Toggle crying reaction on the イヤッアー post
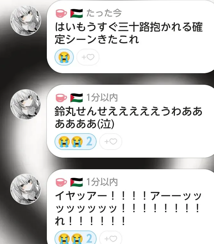This screenshot has height=244, width=214. point(76,238)
